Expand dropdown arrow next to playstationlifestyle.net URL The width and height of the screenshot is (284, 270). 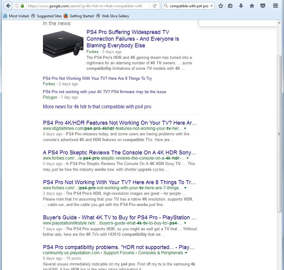185,223
